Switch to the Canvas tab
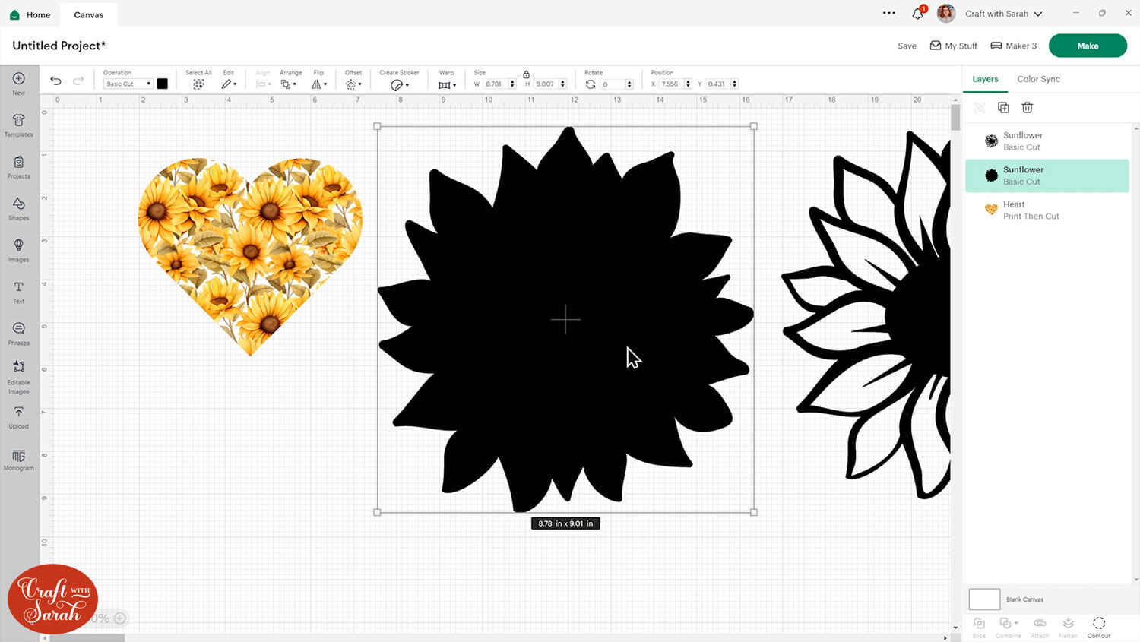Image resolution: width=1140 pixels, height=642 pixels. [x=89, y=14]
